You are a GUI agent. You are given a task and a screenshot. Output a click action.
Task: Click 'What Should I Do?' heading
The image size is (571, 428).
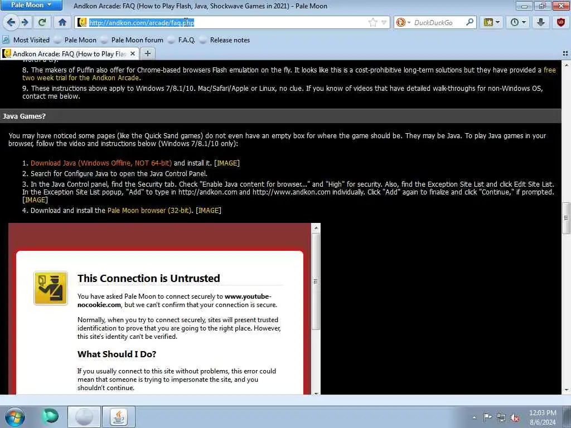(x=117, y=354)
